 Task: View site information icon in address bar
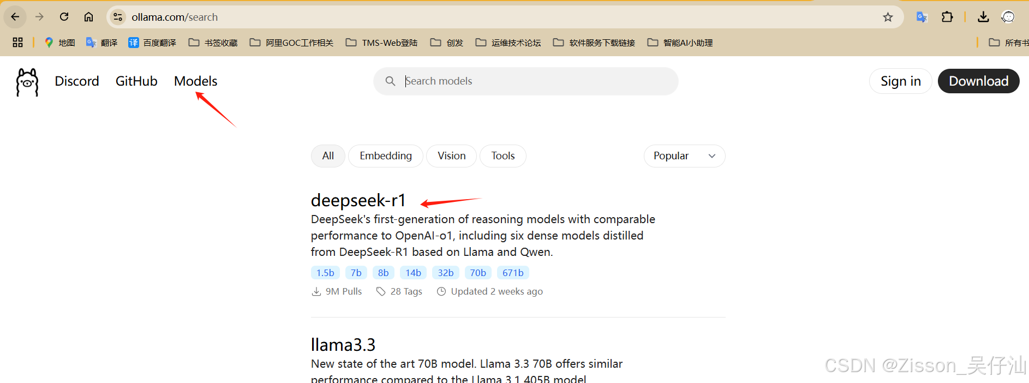click(118, 17)
